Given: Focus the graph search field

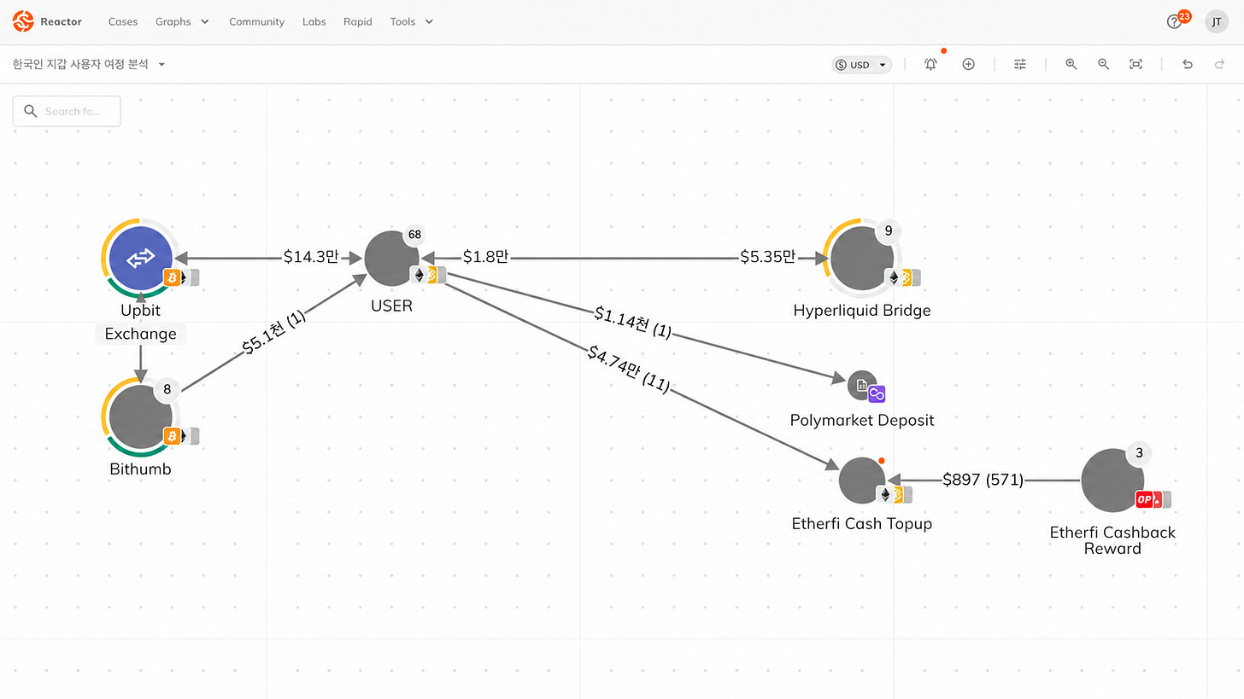Looking at the screenshot, I should [x=67, y=111].
